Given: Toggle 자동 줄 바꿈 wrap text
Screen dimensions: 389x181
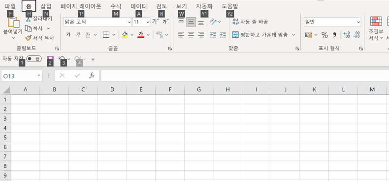Looking at the screenshot, I should [x=250, y=22].
